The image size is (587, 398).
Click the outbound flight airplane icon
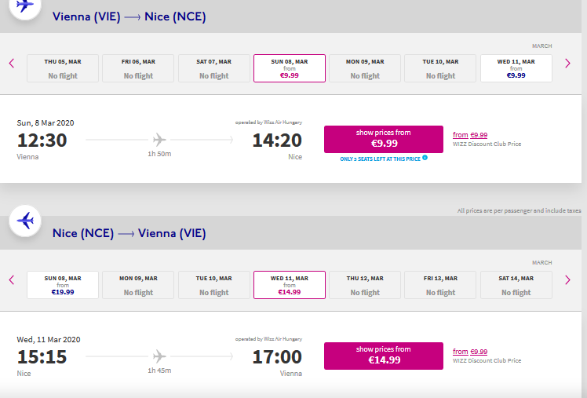(25, 7)
